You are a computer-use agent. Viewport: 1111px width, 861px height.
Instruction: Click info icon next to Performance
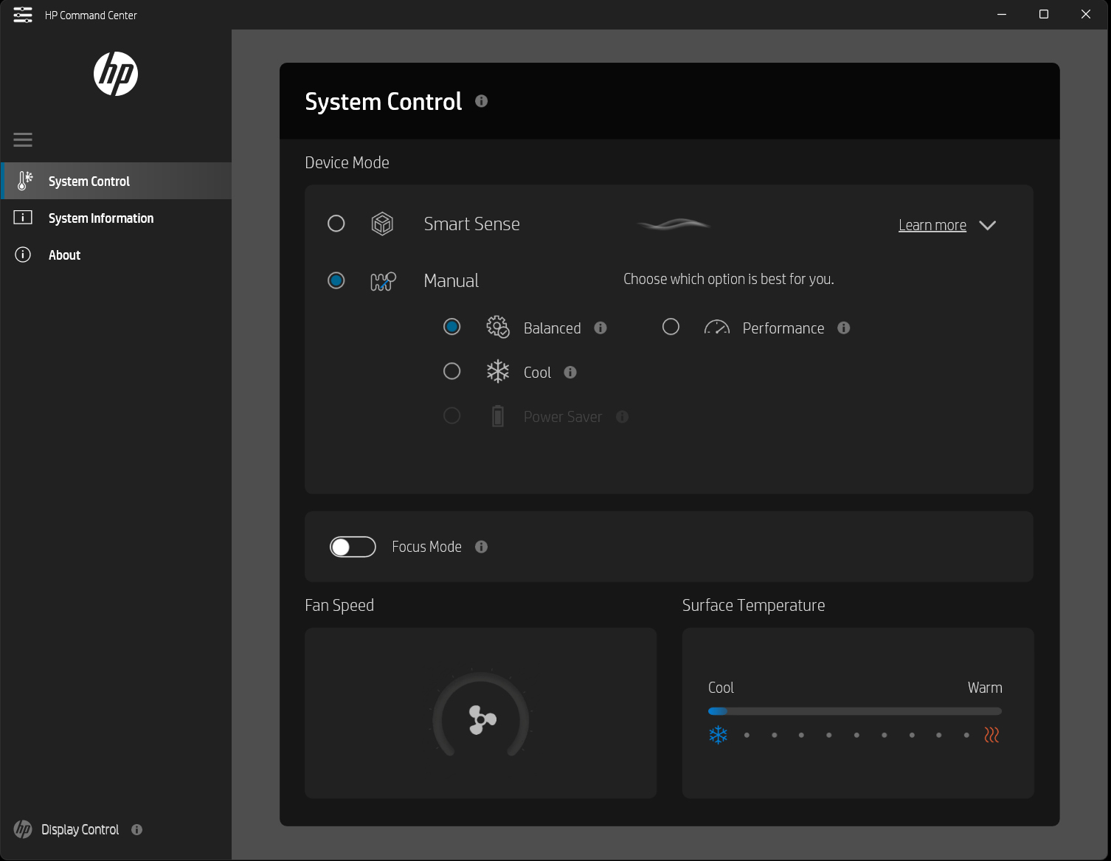pos(844,328)
